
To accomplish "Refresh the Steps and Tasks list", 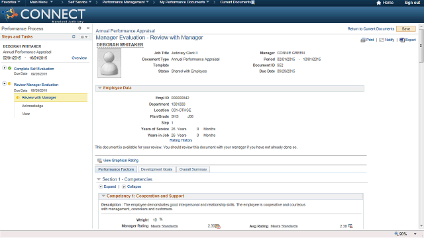I will click(74, 36).
